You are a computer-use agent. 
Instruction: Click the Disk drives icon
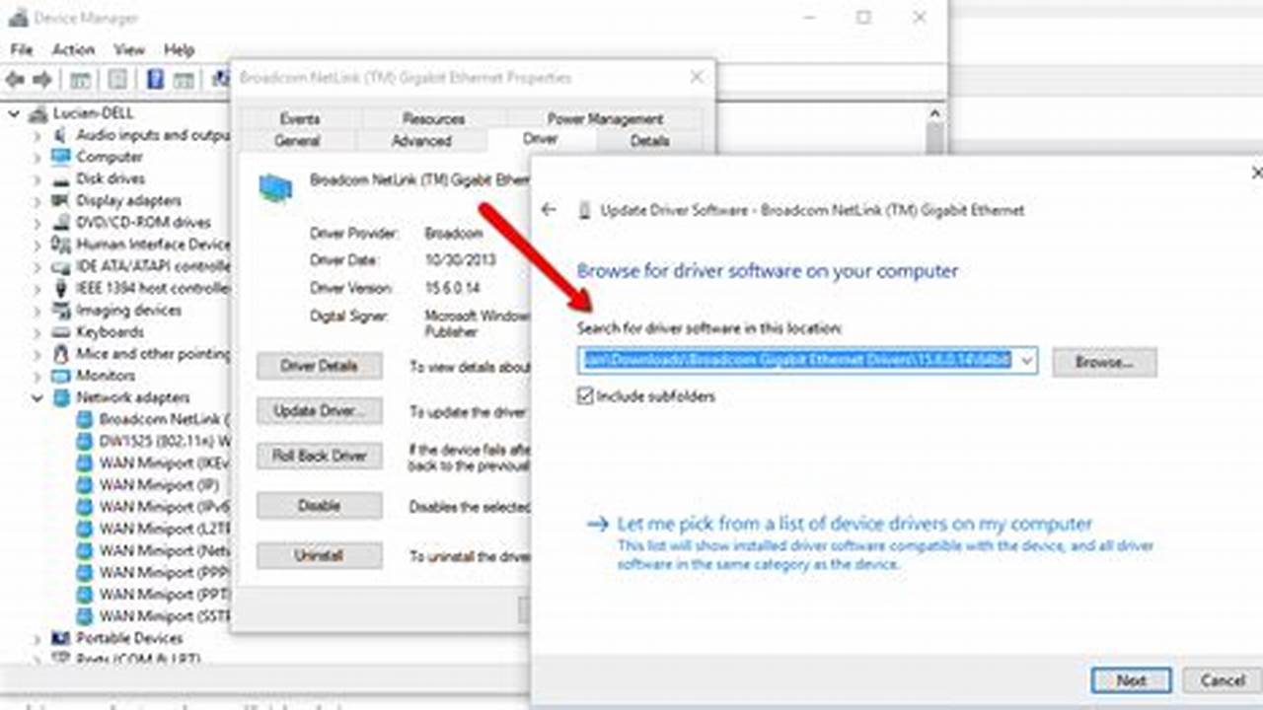60,178
